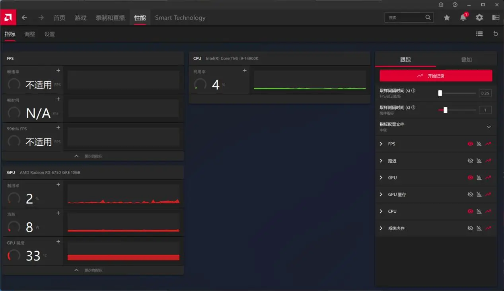Click the sidebar panel layout icon
Viewport: 504px width, 291px height.
496,17
